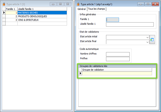The width and height of the screenshot is (161, 112).
Task: Select PRODUITS OENOLOGIQUES in the list
Action: point(42,16)
